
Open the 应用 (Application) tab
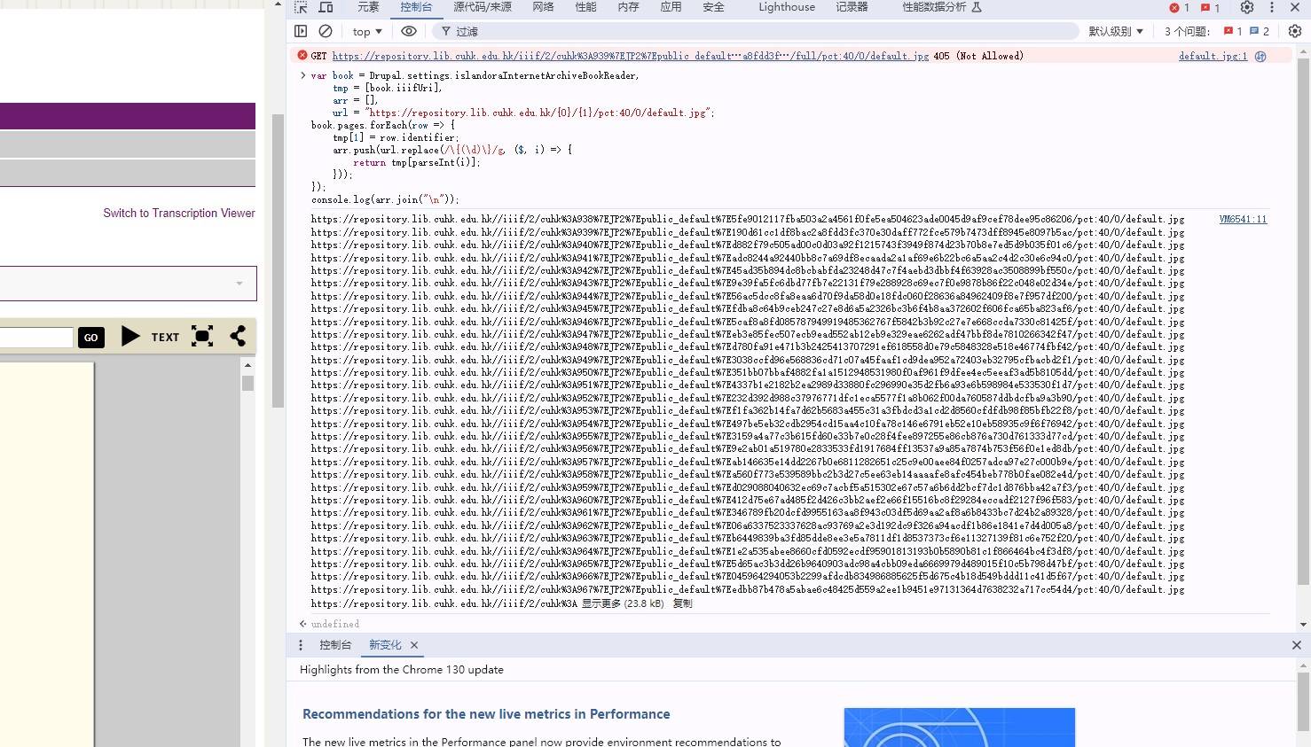click(671, 7)
